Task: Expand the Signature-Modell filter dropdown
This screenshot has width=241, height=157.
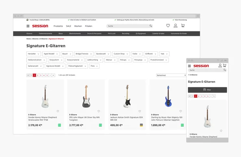Action: [55, 66]
